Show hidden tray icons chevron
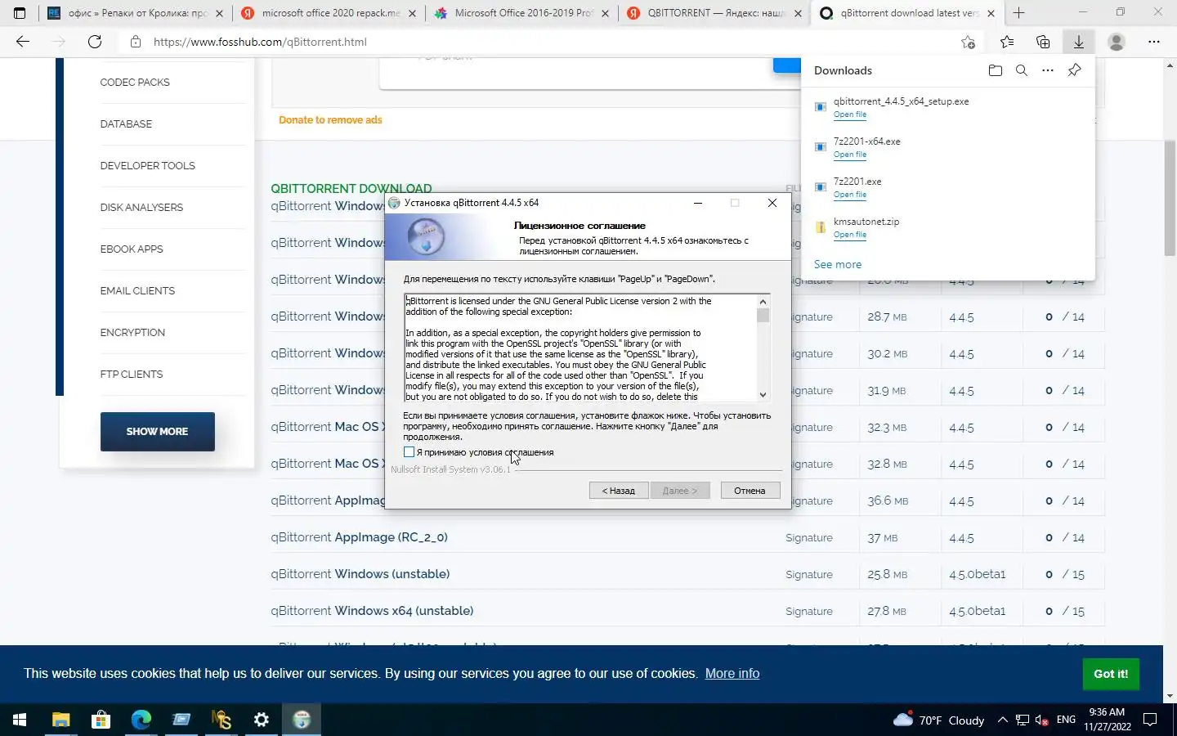The height and width of the screenshot is (736, 1177). coord(1002,720)
